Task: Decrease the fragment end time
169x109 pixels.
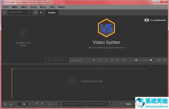Action: tap(88, 104)
